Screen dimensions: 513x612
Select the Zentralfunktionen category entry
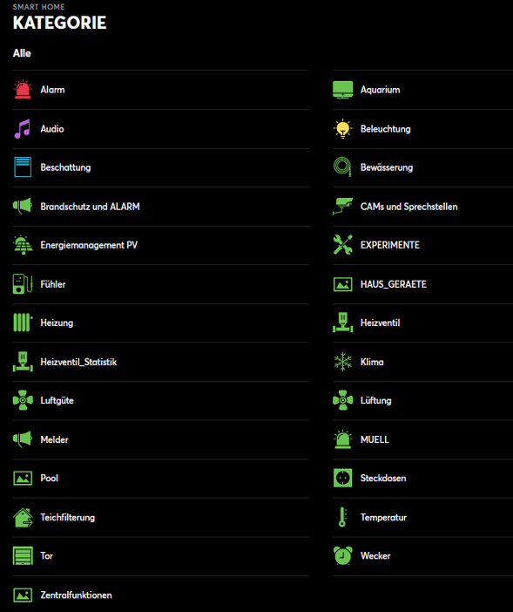[160, 595]
